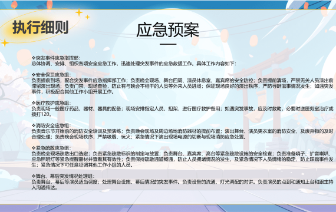Select the 医疗救护应急组 heading
Screen dimensions: 336x212
pos(51,103)
